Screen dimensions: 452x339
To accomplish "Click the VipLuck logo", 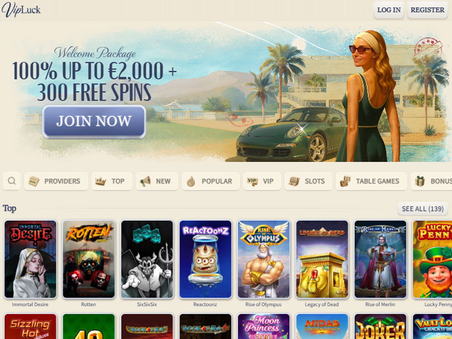I will (x=21, y=10).
